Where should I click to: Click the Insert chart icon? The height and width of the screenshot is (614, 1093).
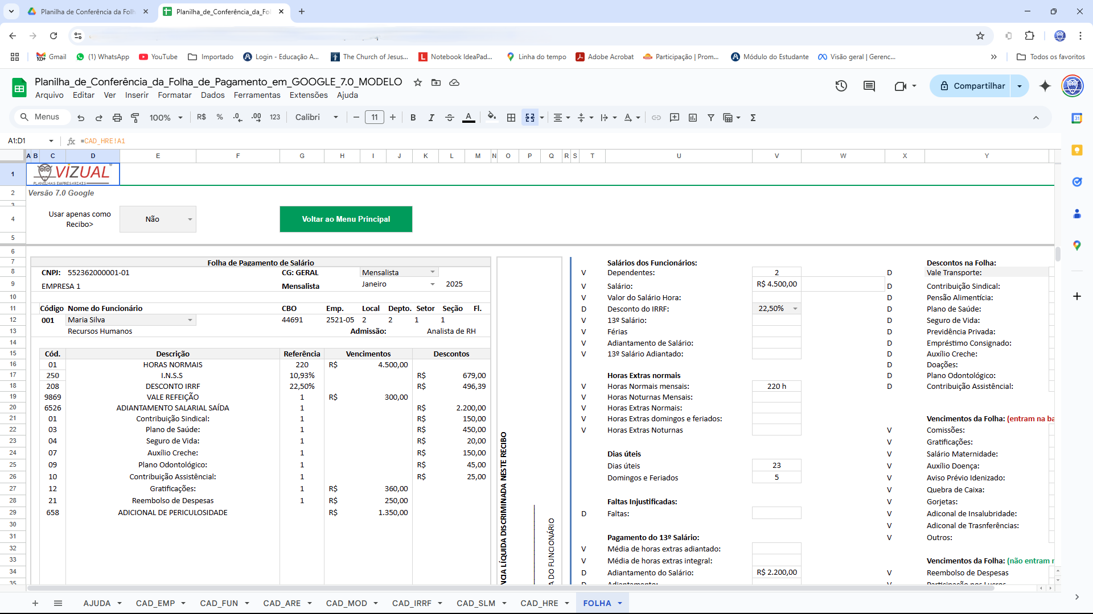click(693, 118)
